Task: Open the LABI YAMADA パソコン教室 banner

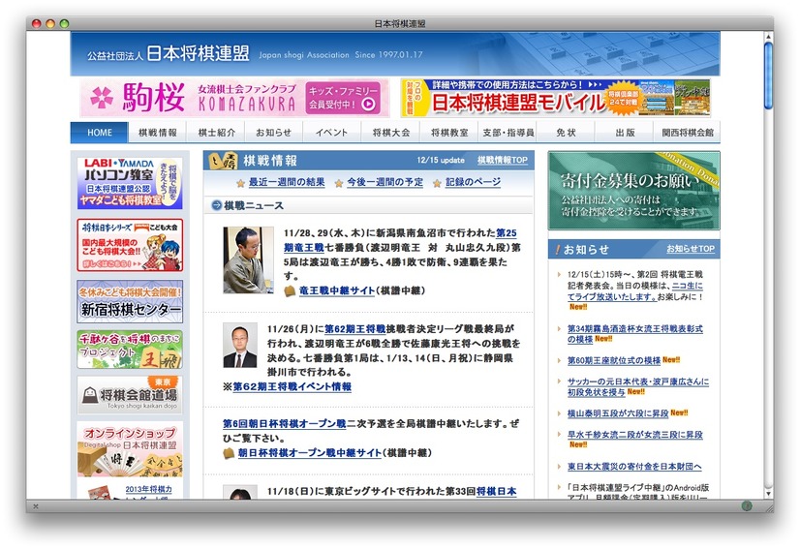Action: 130,183
